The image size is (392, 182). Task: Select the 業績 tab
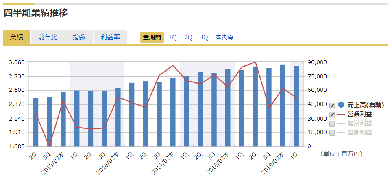coord(17,37)
